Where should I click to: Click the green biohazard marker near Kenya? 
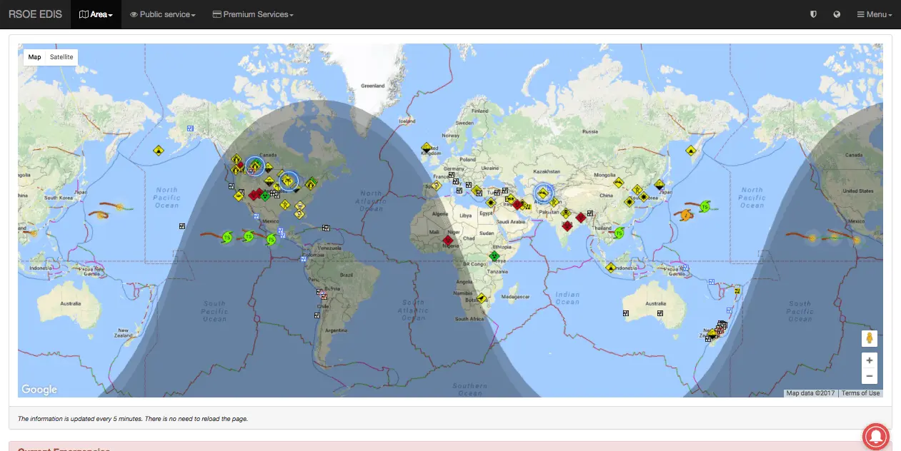point(494,256)
